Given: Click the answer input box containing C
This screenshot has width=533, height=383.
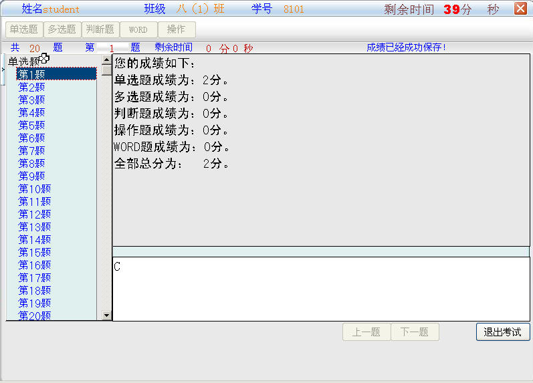Looking at the screenshot, I should click(320, 289).
